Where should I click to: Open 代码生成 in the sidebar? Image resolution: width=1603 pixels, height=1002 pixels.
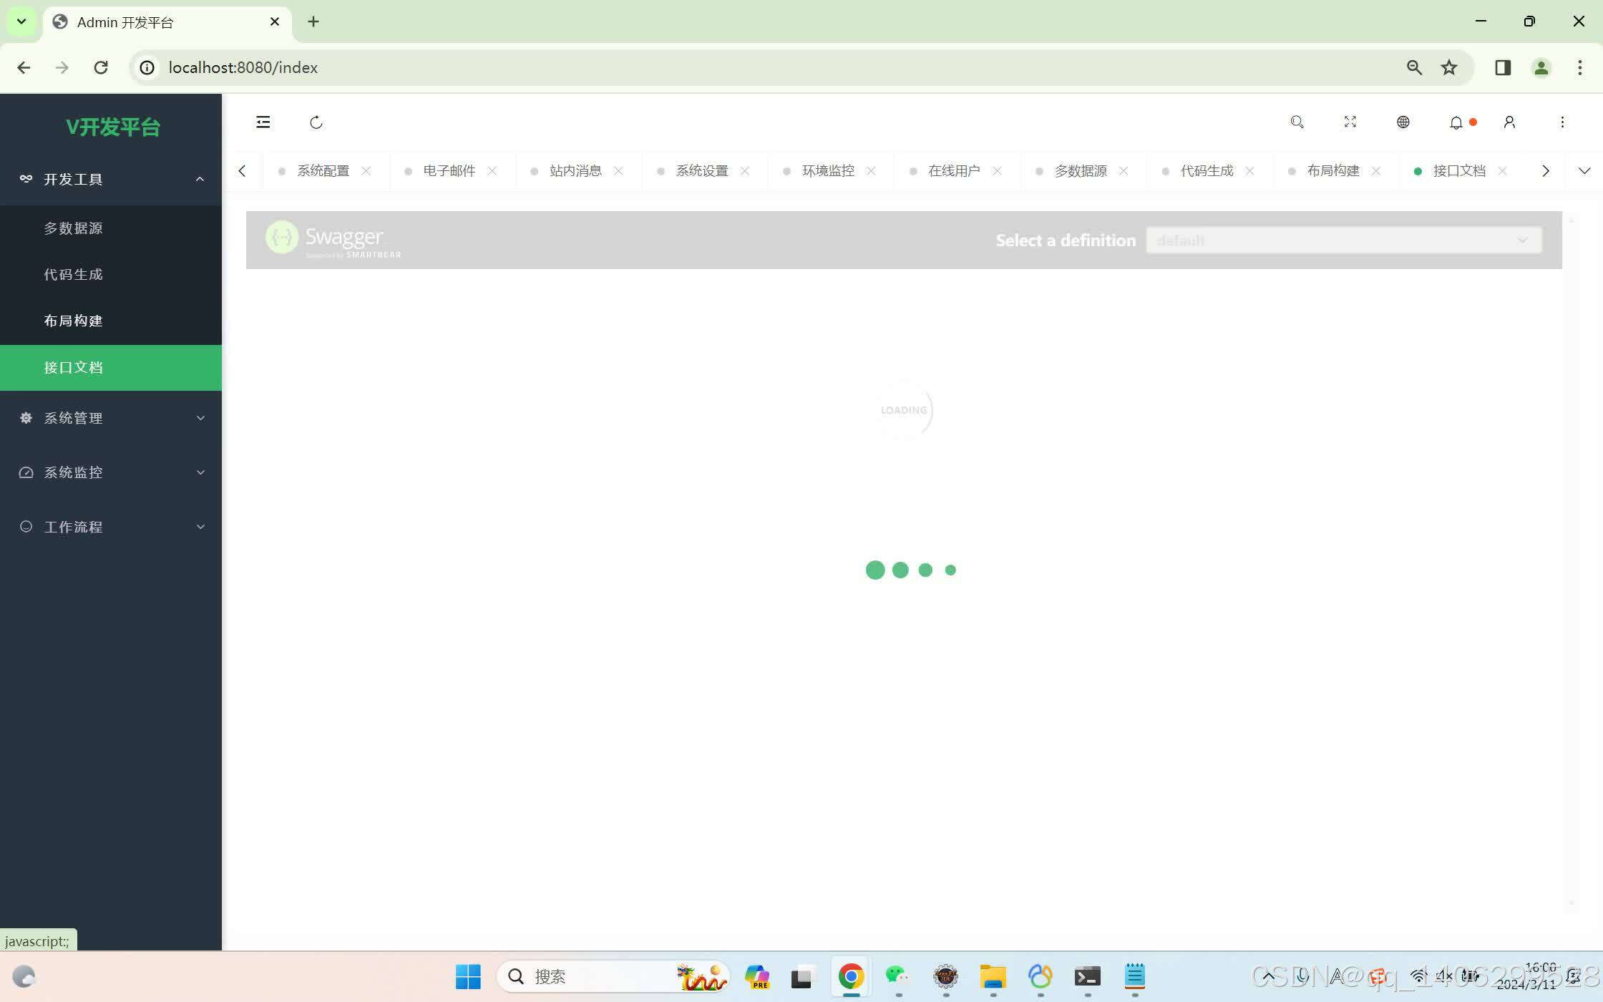pos(111,275)
